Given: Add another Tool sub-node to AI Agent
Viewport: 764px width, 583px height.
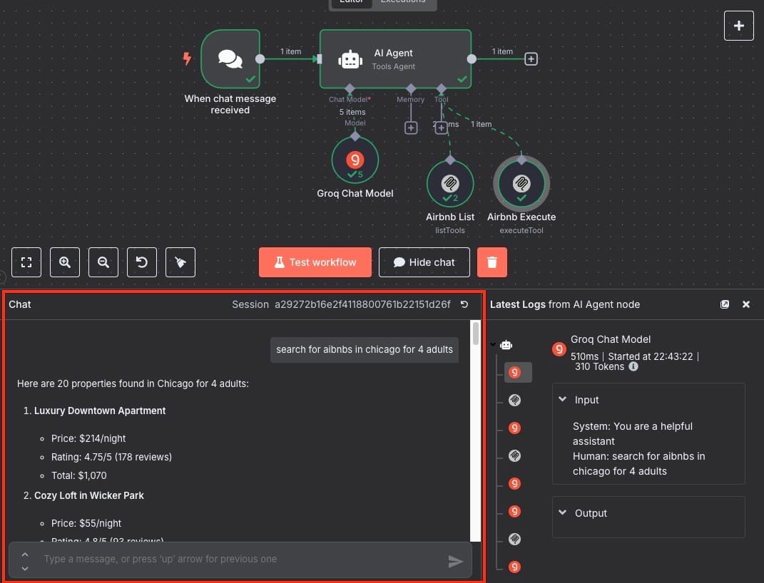Looking at the screenshot, I should tap(441, 128).
